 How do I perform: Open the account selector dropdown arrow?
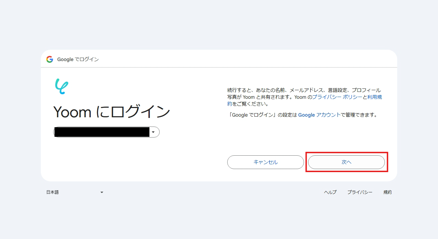(154, 132)
